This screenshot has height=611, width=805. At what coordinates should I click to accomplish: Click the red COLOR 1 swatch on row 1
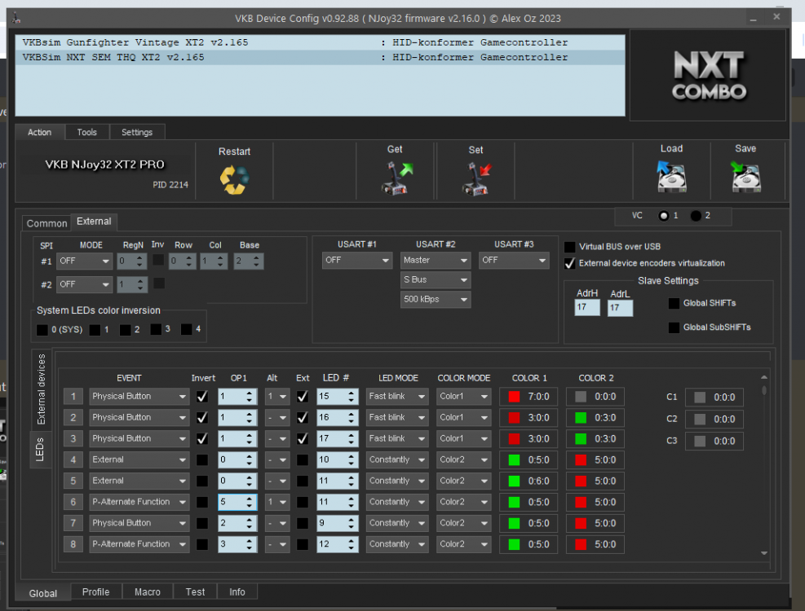(514, 396)
